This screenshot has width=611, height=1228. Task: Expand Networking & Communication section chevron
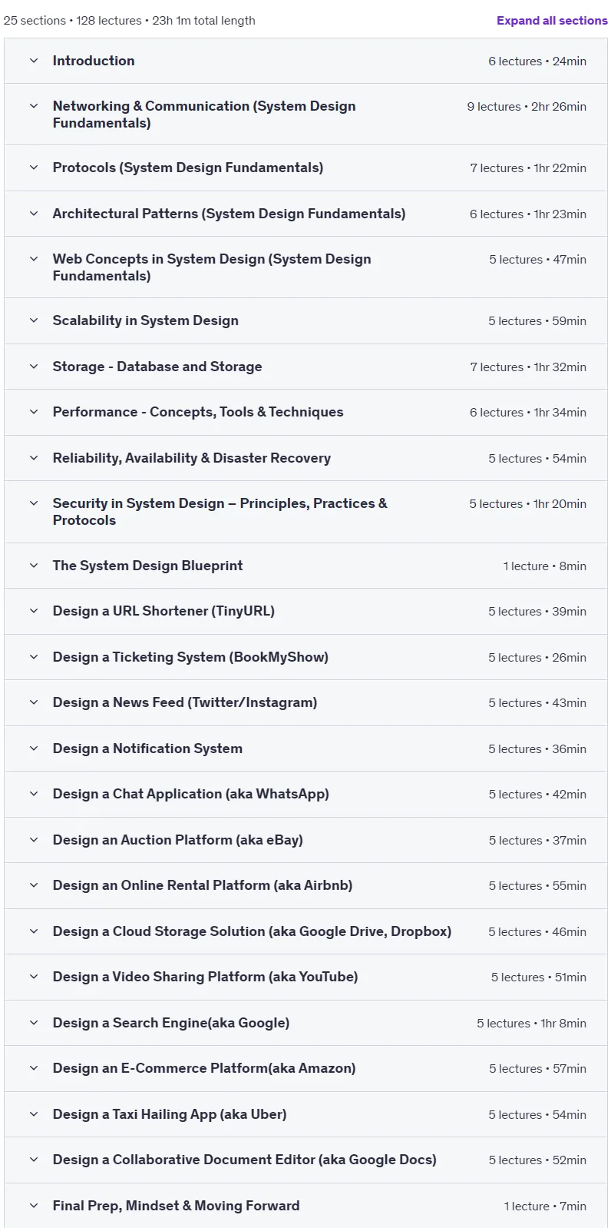pyautogui.click(x=34, y=106)
